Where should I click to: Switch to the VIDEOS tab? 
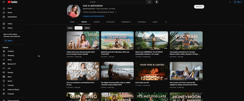coord(84,22)
